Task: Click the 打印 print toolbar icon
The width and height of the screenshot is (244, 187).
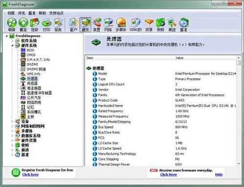Action: (x=46, y=24)
